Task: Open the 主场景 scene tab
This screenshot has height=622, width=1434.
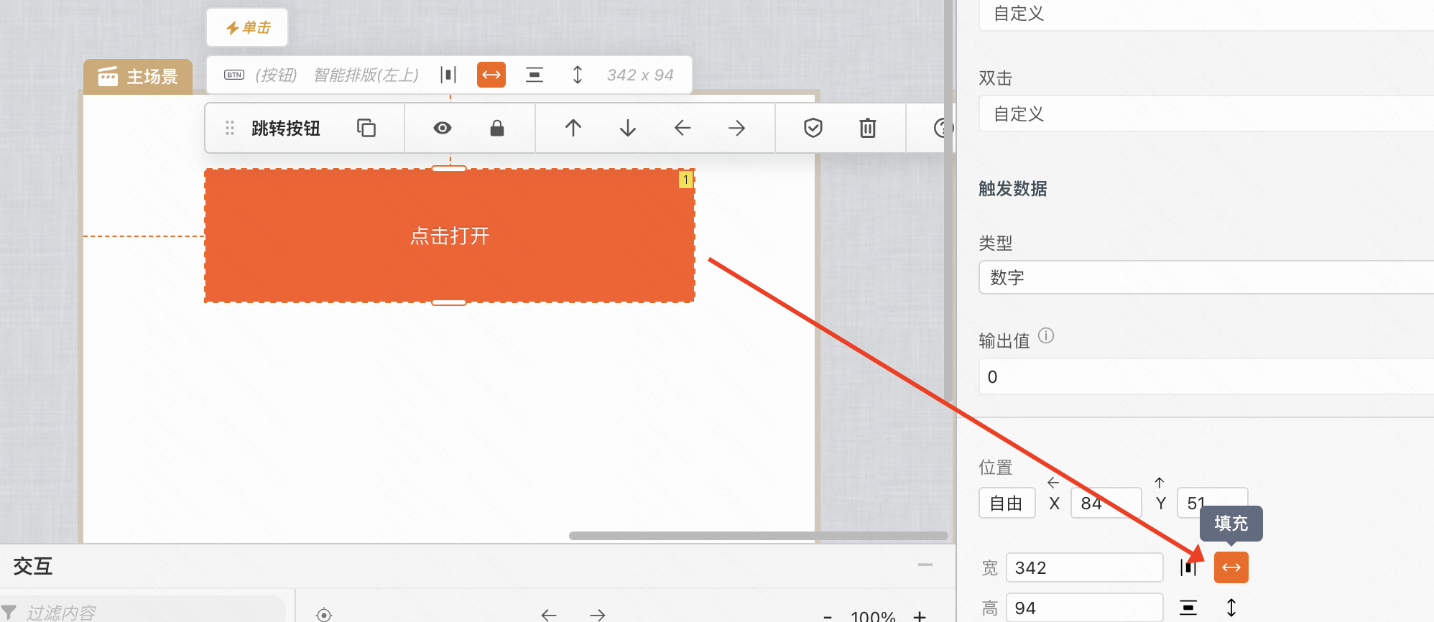Action: pyautogui.click(x=138, y=76)
